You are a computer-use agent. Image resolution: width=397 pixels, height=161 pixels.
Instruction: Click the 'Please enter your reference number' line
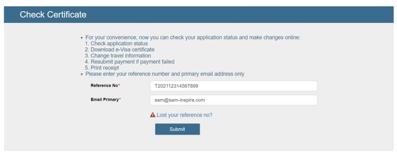click(x=165, y=74)
